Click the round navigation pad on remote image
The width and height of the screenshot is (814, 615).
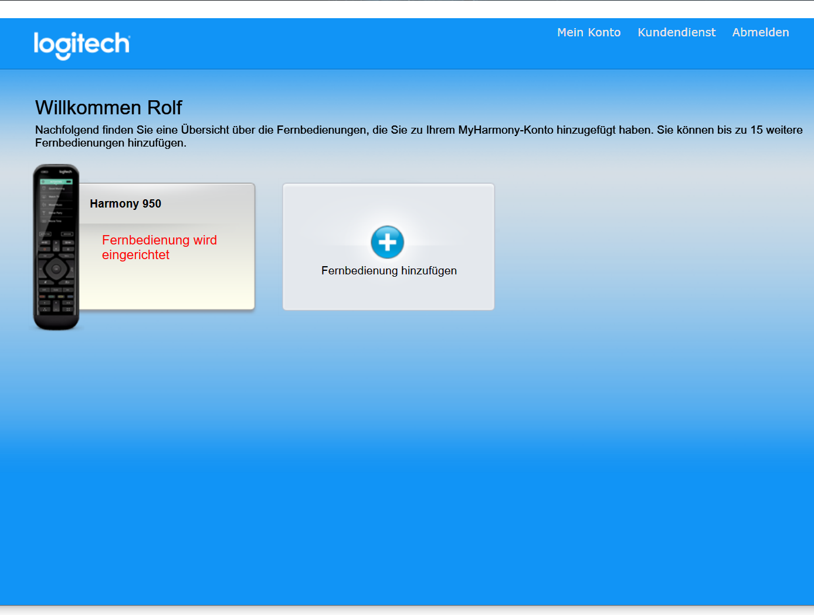(56, 270)
